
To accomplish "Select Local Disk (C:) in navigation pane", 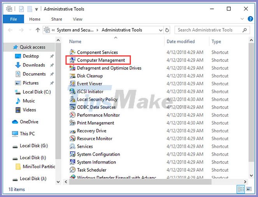I will 37,92.
